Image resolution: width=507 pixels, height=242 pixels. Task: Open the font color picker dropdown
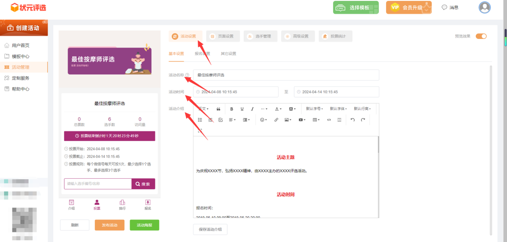click(x=278, y=109)
